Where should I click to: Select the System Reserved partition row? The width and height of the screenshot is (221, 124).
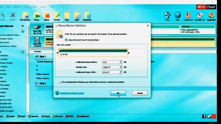[44, 62]
